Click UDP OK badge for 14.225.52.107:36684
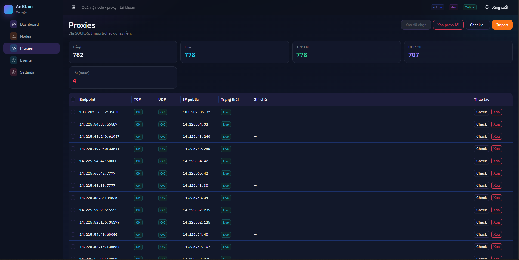The image size is (519, 260). (x=163, y=247)
